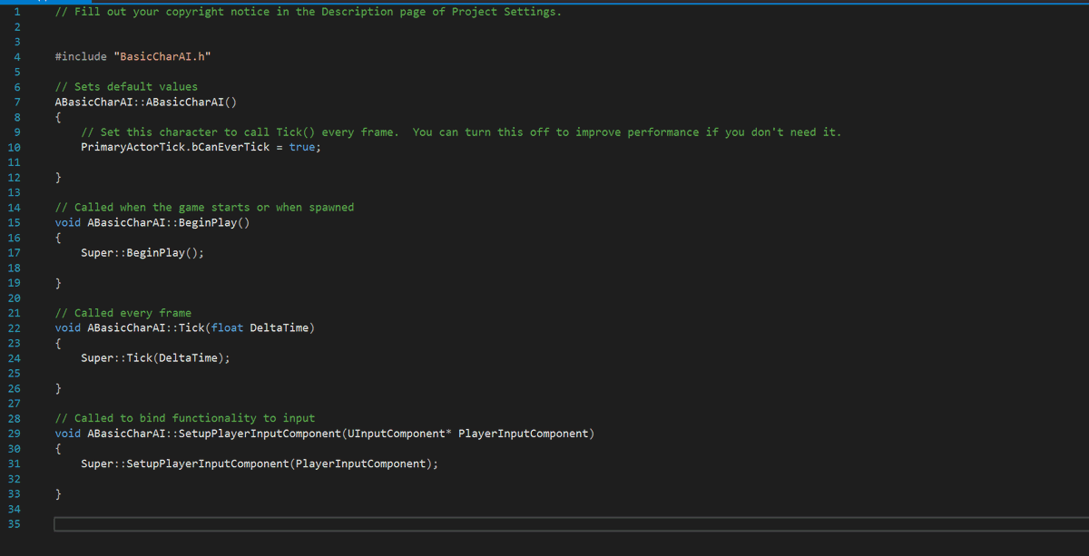Click the DeltaTime parameter on line 22
The width and height of the screenshot is (1089, 556).
click(279, 327)
